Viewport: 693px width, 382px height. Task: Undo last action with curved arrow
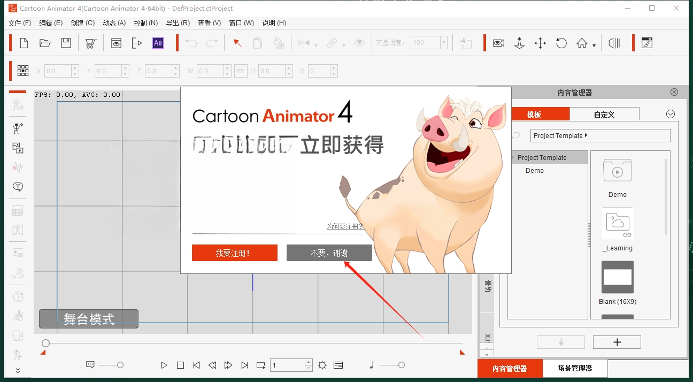[191, 43]
